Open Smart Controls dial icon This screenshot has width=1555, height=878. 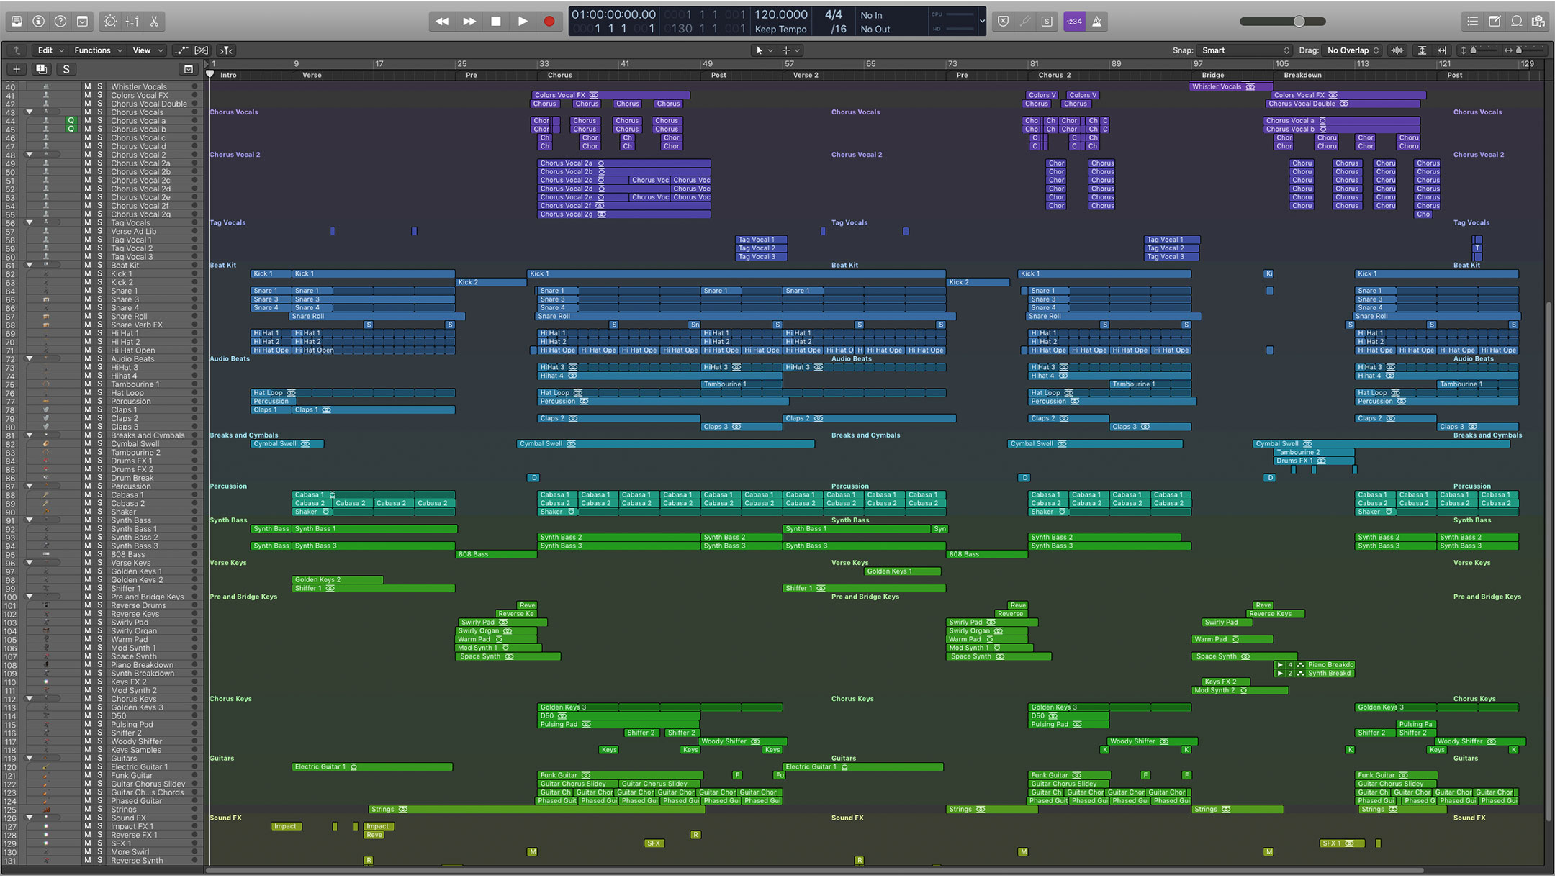[x=110, y=22]
